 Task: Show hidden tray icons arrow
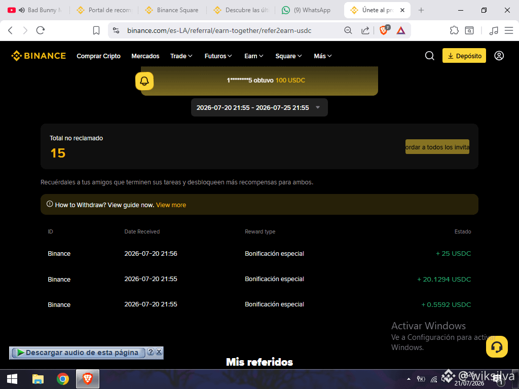click(x=409, y=379)
